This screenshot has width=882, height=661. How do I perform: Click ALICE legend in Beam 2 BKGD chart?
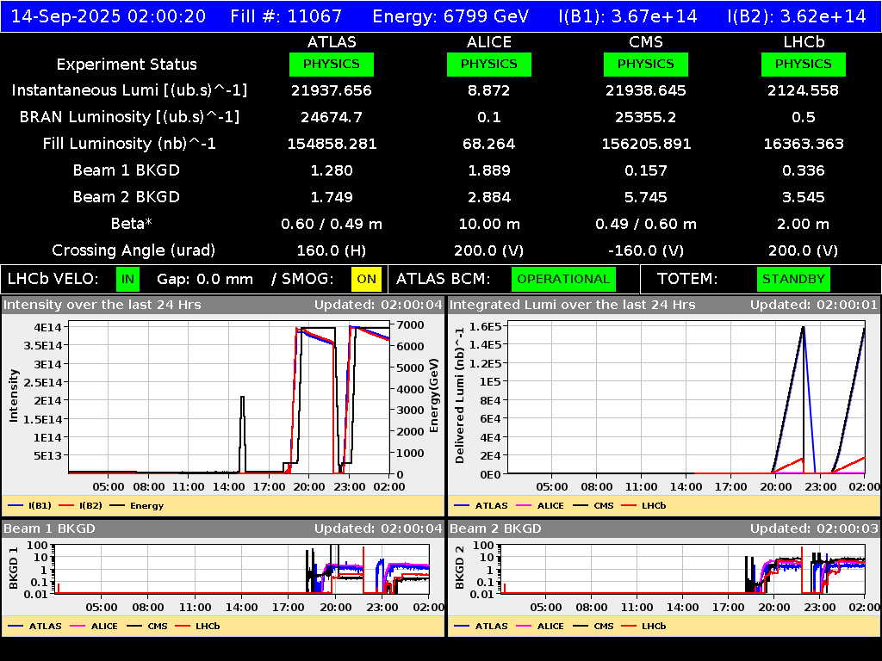(540, 626)
